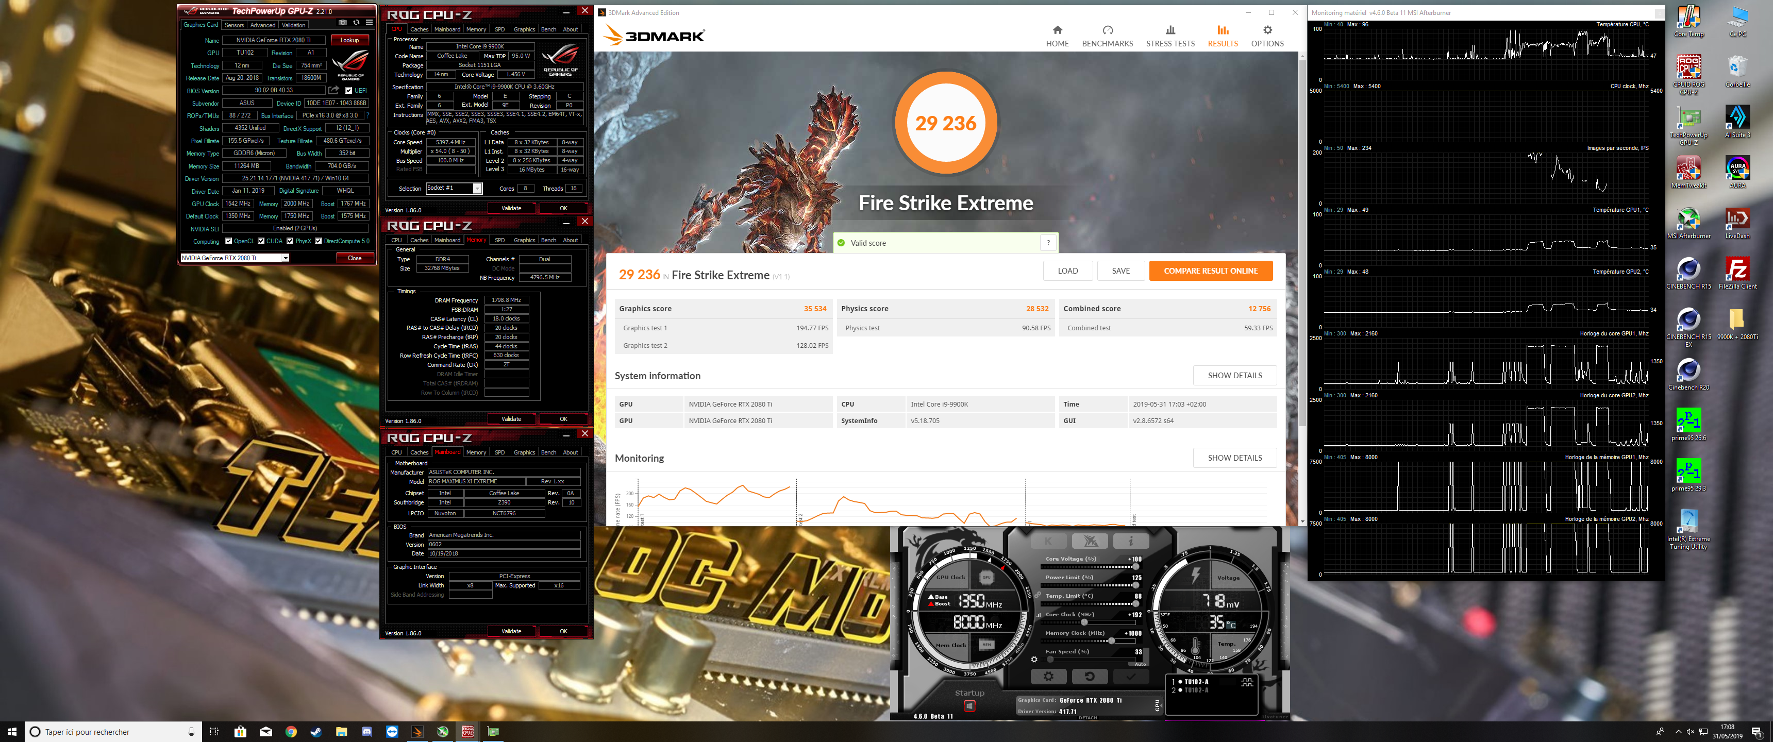This screenshot has width=1773, height=742.
Task: Click the Afterburner apply checkmark button
Action: click(1130, 677)
